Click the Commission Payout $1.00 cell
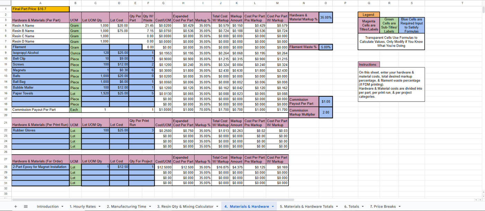The width and height of the screenshot is (485, 211). (x=326, y=102)
